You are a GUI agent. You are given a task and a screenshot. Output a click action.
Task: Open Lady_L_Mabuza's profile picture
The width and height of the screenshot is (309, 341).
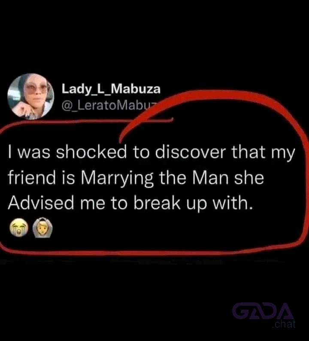(x=30, y=96)
